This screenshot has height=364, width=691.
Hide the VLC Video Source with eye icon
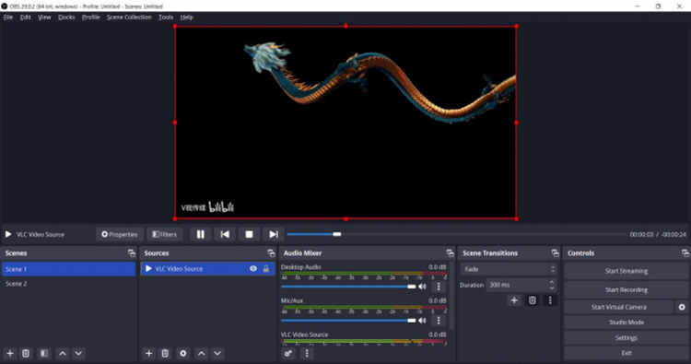(x=253, y=269)
